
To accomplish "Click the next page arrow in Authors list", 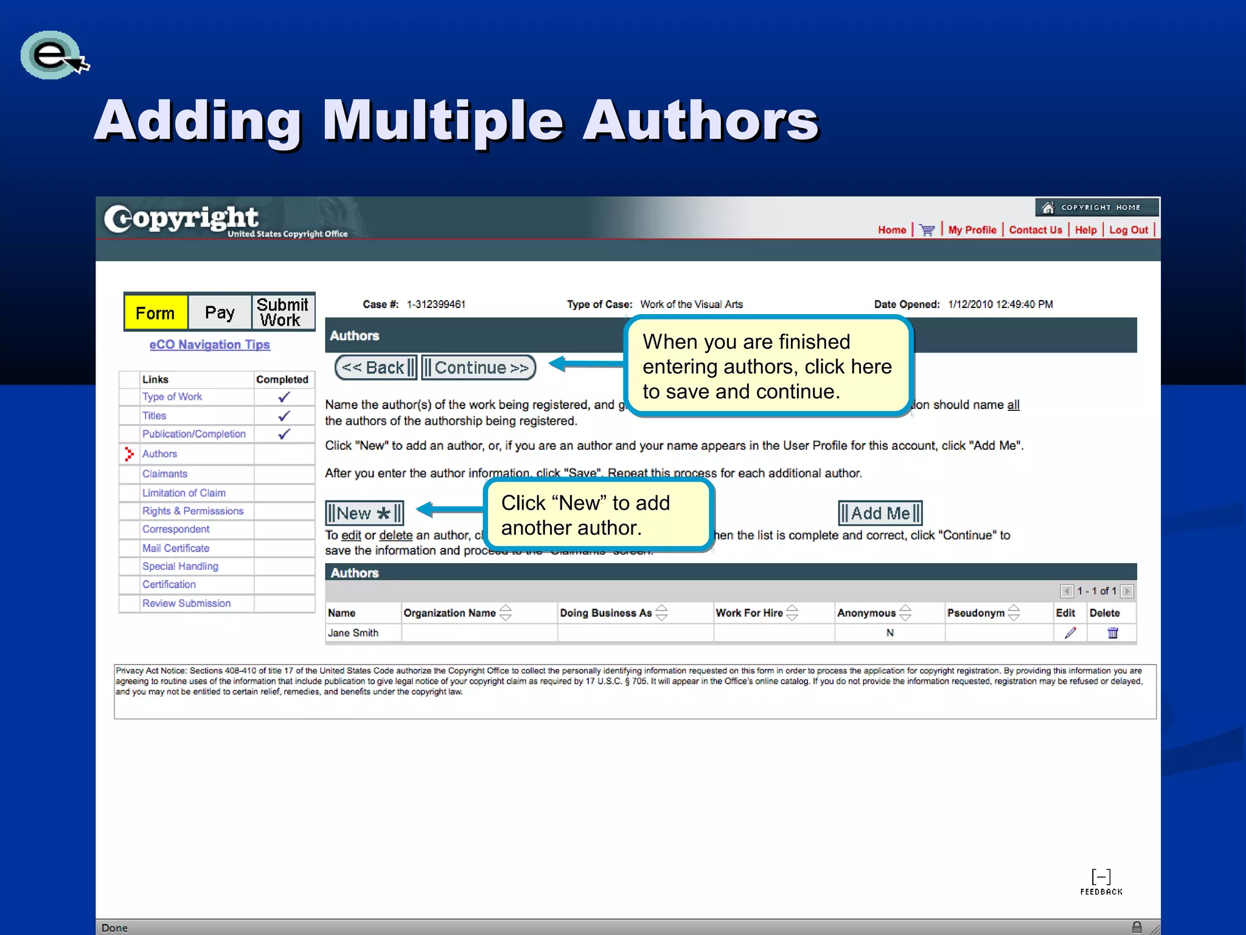I will coord(1127,591).
